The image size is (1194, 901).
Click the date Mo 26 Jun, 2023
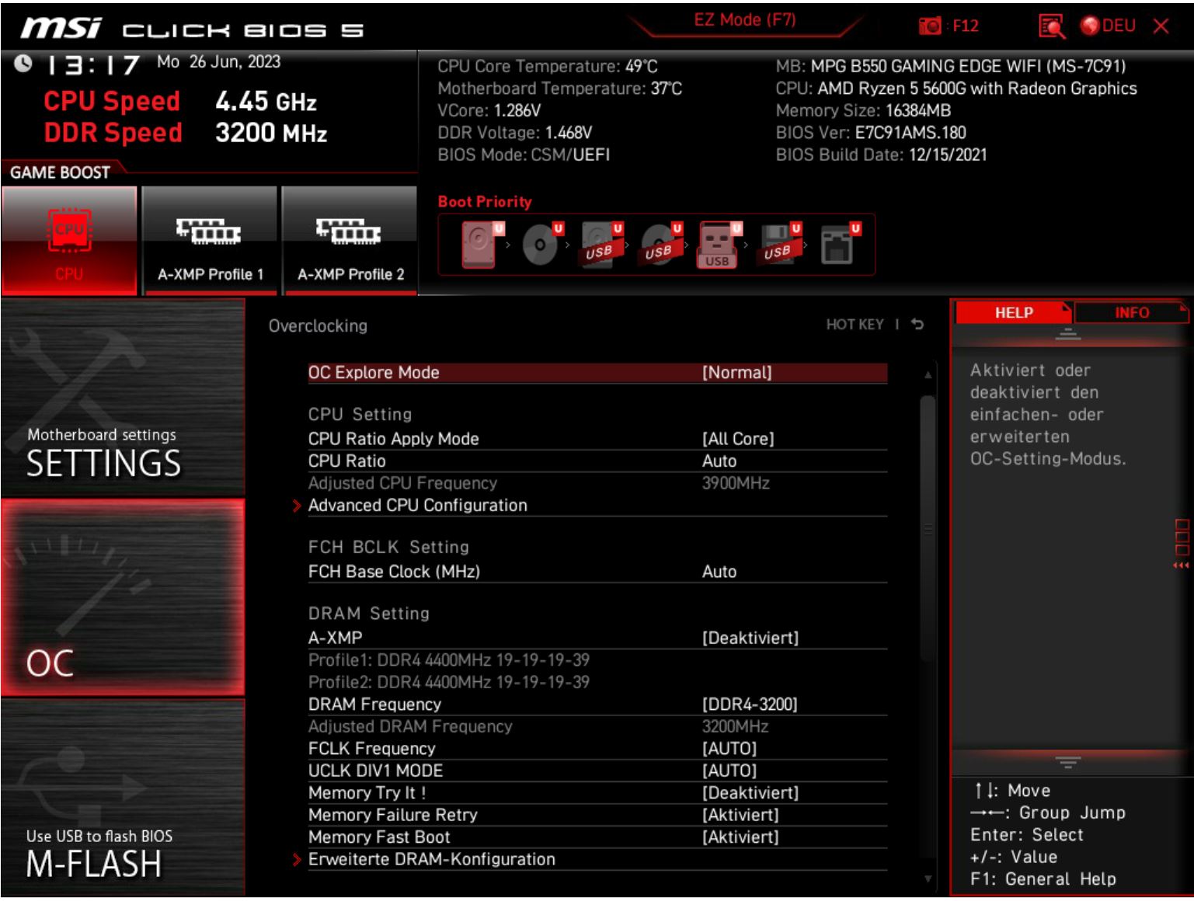click(218, 62)
